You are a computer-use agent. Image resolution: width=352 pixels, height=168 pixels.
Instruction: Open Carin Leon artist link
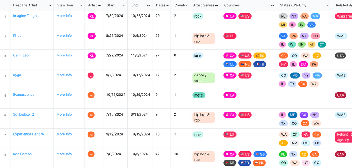(22, 56)
